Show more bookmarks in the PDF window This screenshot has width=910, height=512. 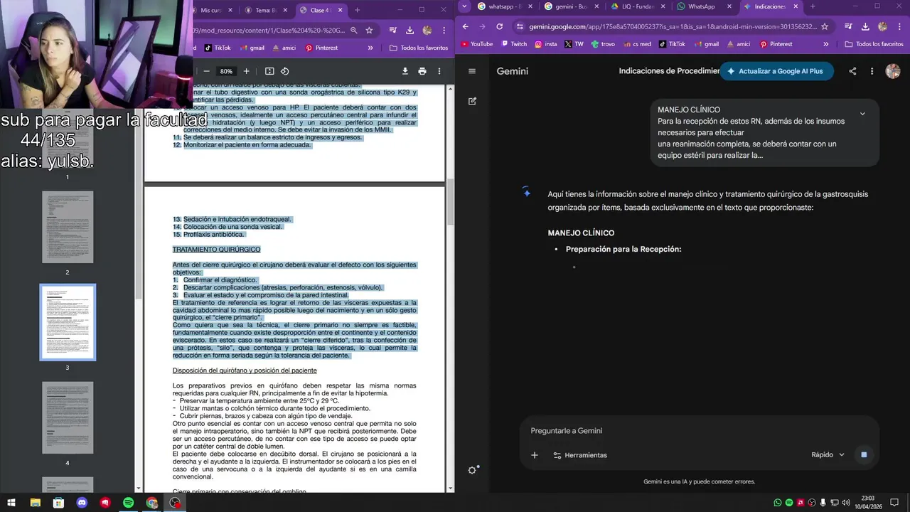click(370, 48)
